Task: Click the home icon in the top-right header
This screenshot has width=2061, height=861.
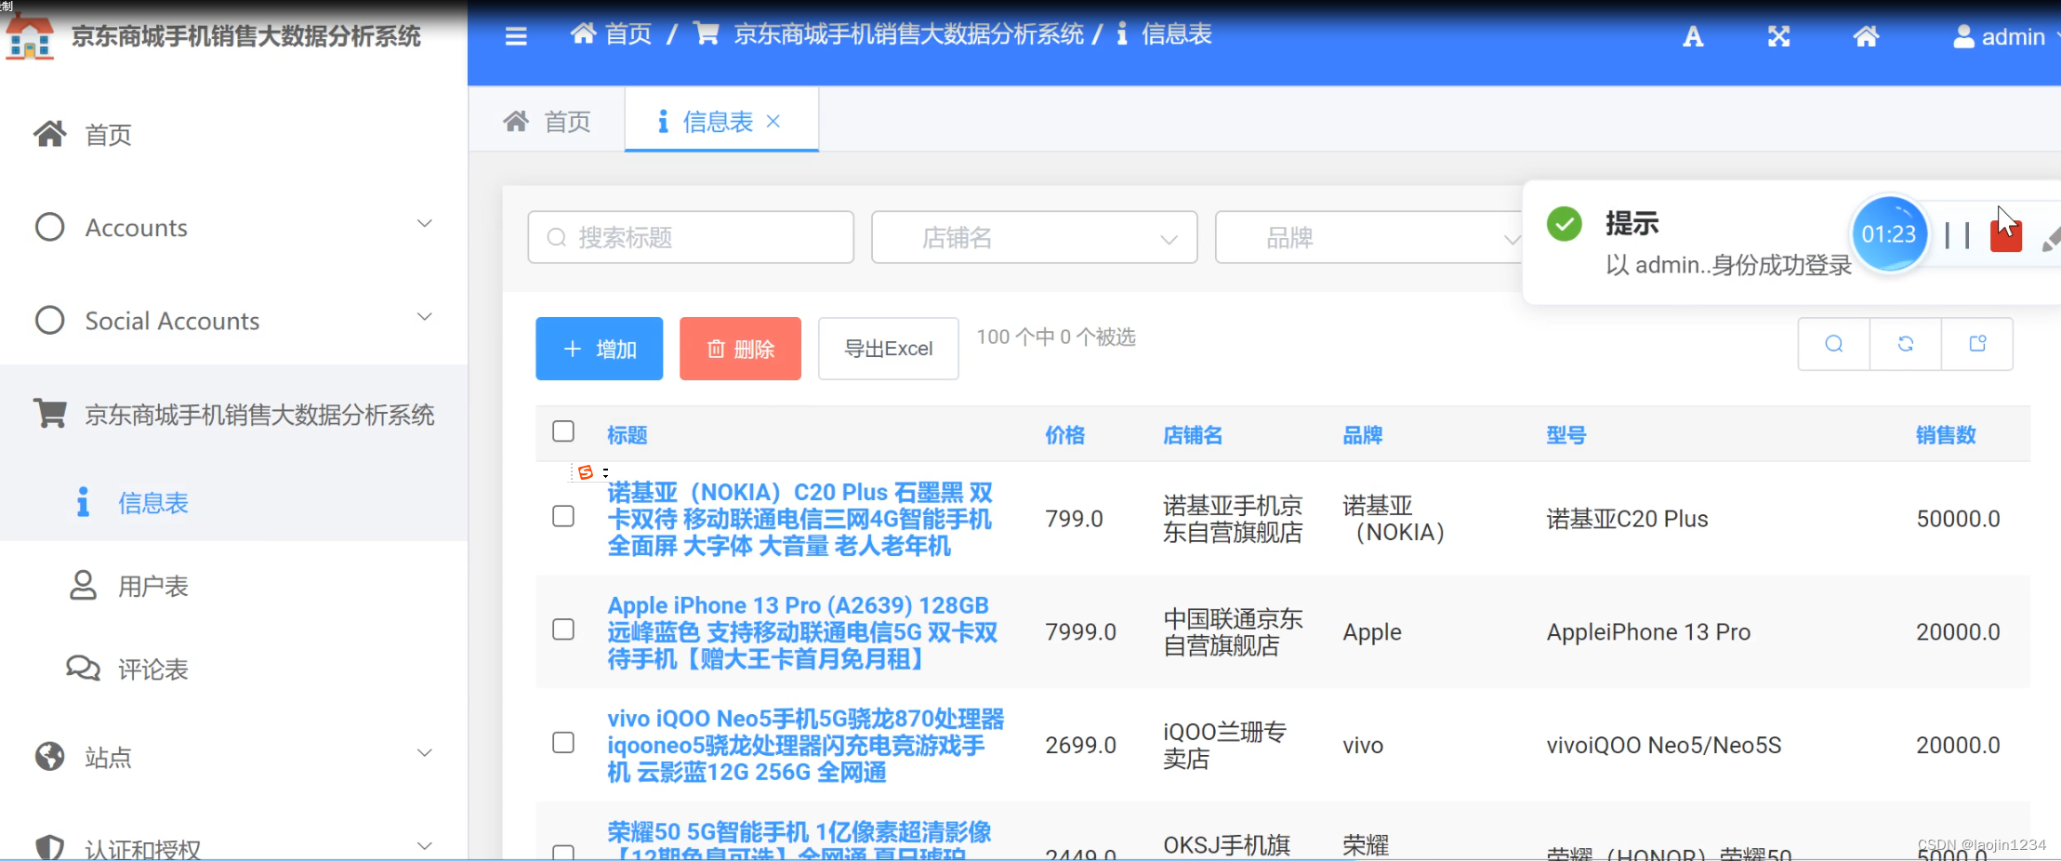Action: tap(1866, 36)
